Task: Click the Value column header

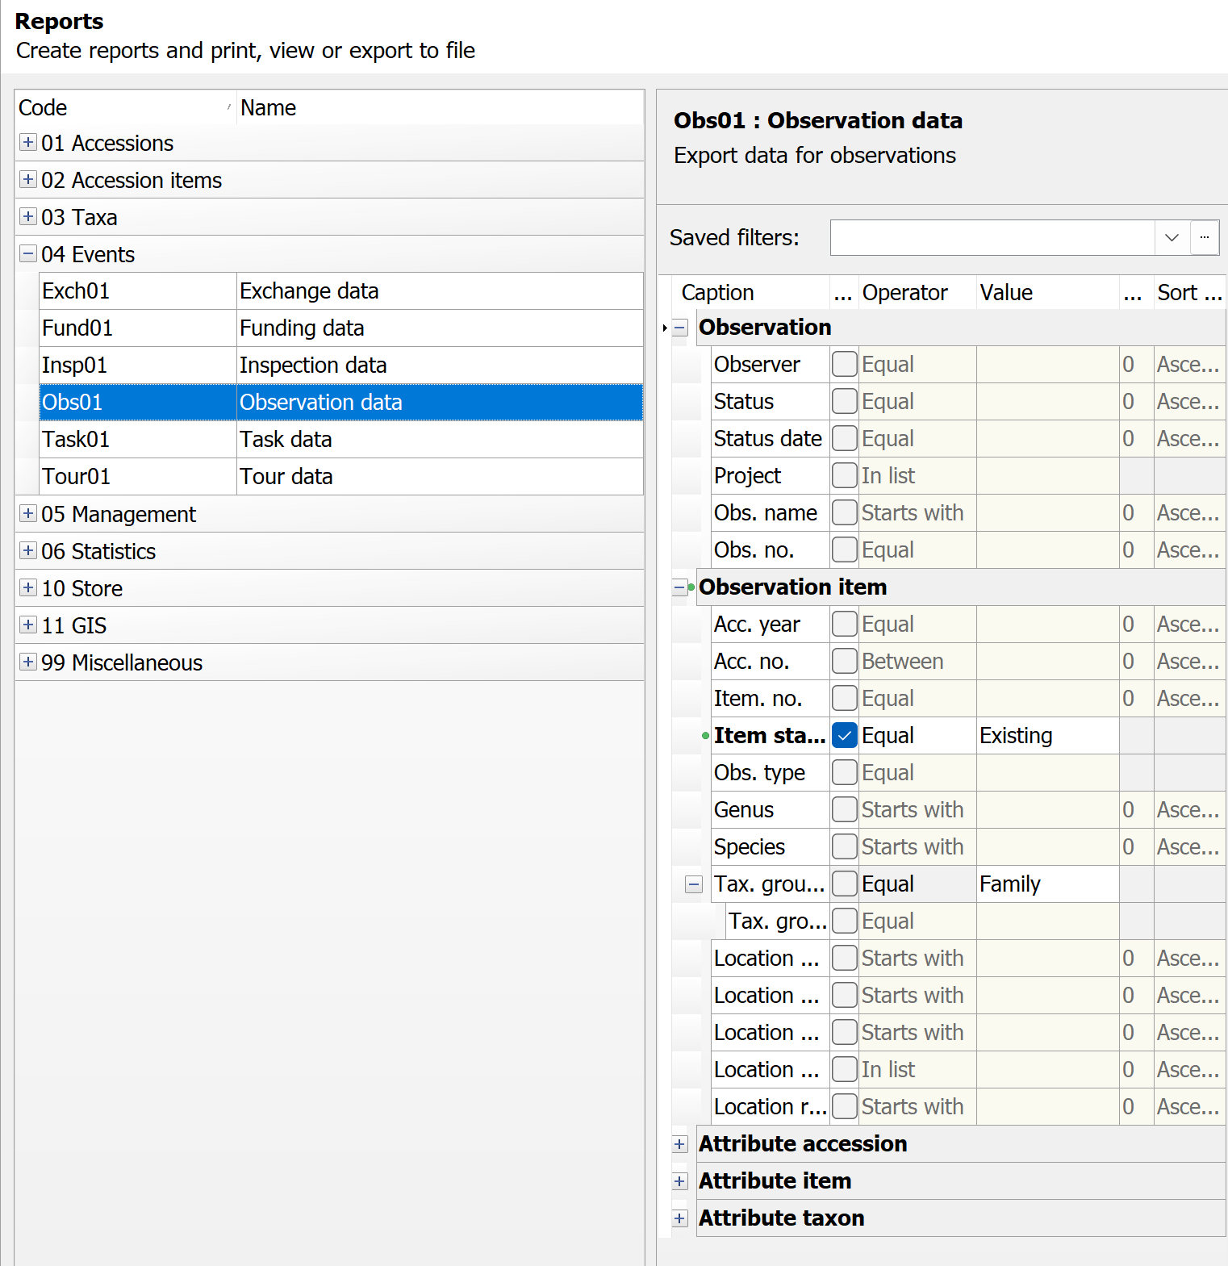Action: (x=1048, y=293)
